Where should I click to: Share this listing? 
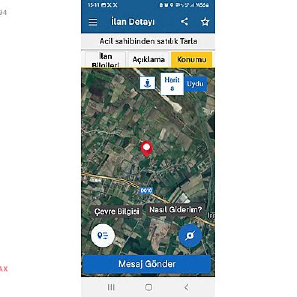click(x=184, y=22)
